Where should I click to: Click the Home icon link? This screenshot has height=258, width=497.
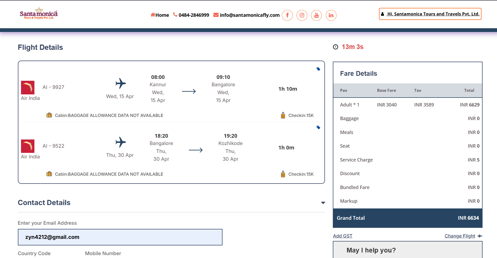[x=160, y=15]
